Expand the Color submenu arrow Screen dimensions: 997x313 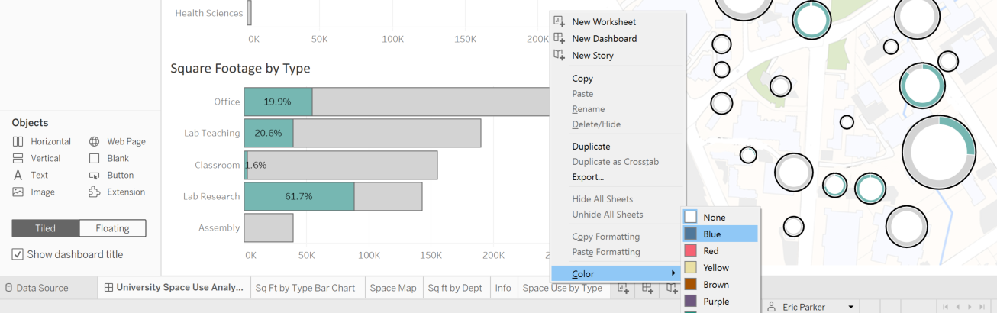[673, 273]
